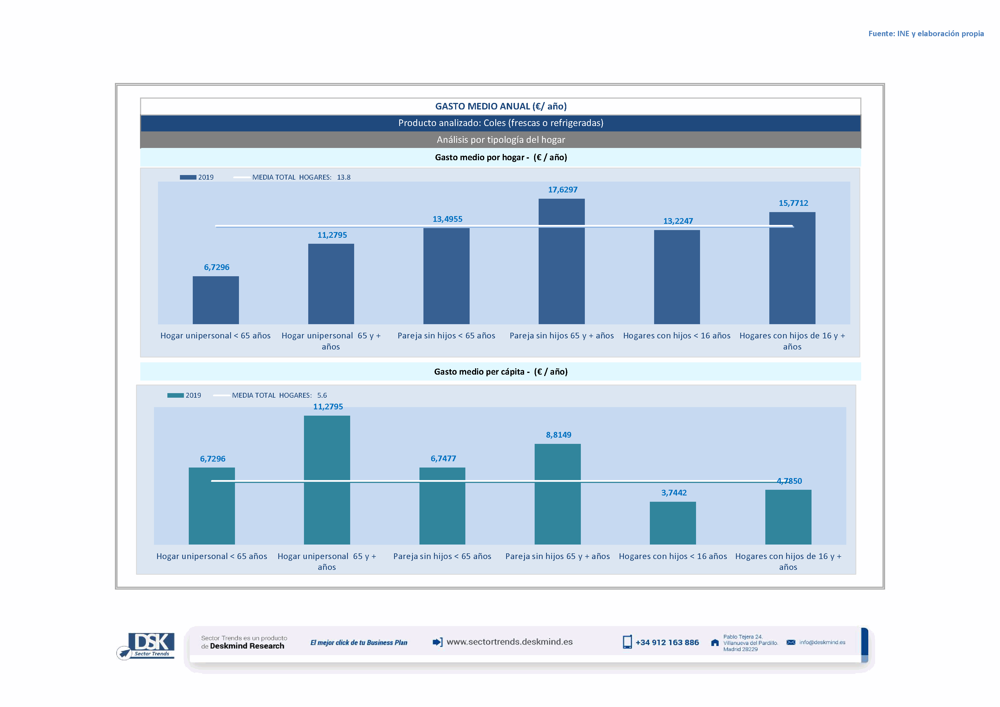Click the 3,7442 teal bar
The height and width of the screenshot is (707, 1000).
coord(672,523)
